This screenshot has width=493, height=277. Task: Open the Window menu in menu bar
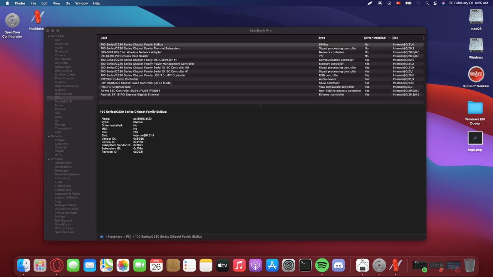point(81,3)
